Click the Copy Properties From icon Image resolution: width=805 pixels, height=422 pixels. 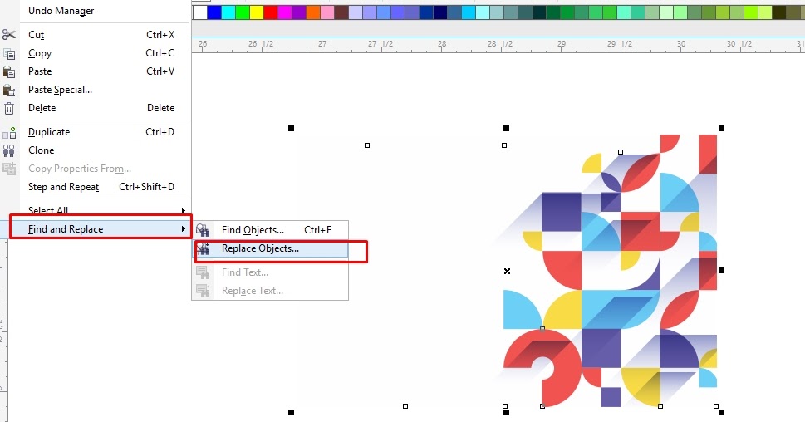coord(9,169)
